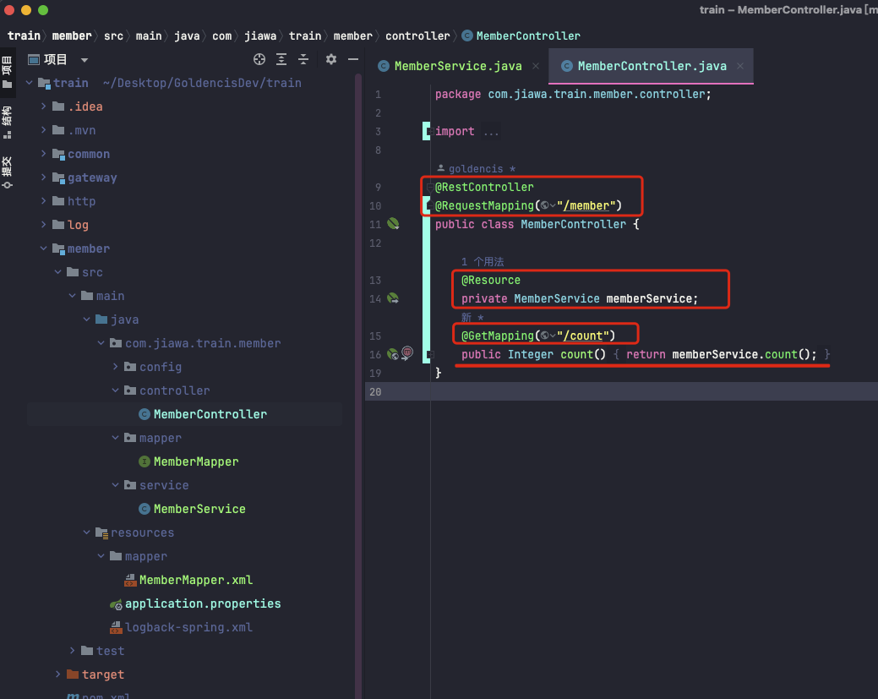The width and height of the screenshot is (878, 699).
Task: Click the first member breadcrumb in navigation bar
Action: click(72, 35)
